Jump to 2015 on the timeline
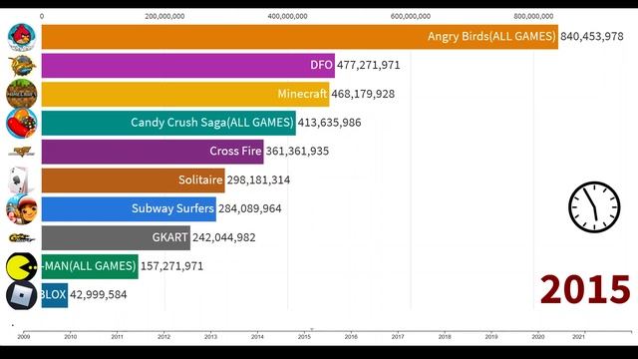Viewport: 638px width, 359px height. pos(304,337)
